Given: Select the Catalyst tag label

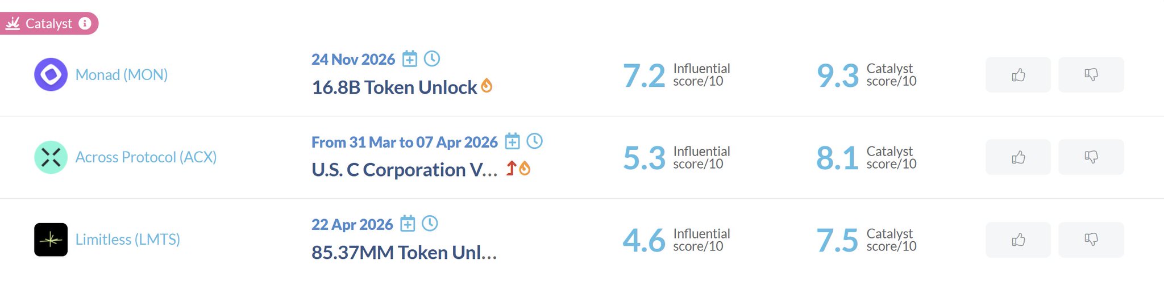Looking at the screenshot, I should 48,24.
